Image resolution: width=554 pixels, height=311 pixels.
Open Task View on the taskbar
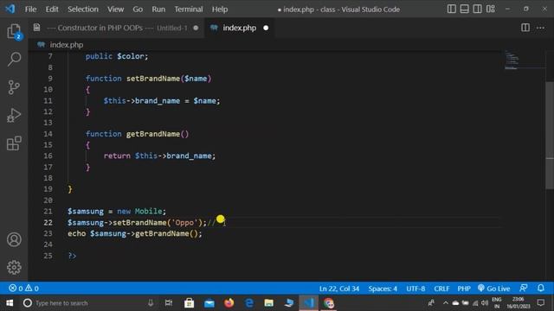pos(169,303)
